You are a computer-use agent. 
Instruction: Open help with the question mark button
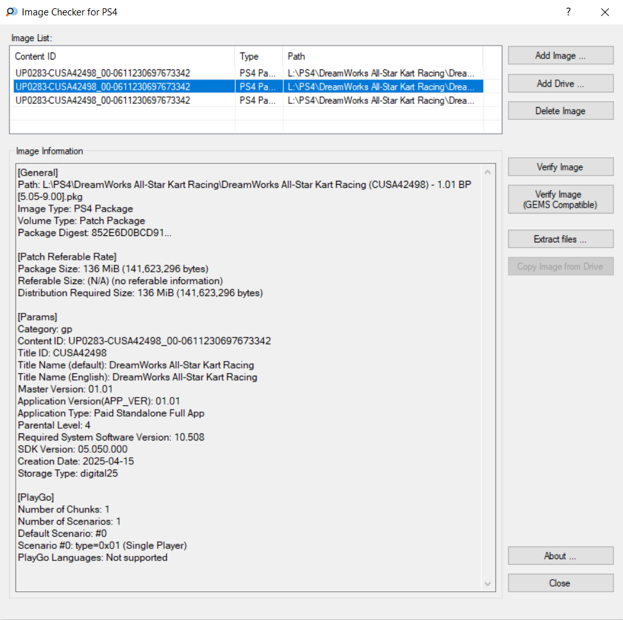tap(568, 12)
